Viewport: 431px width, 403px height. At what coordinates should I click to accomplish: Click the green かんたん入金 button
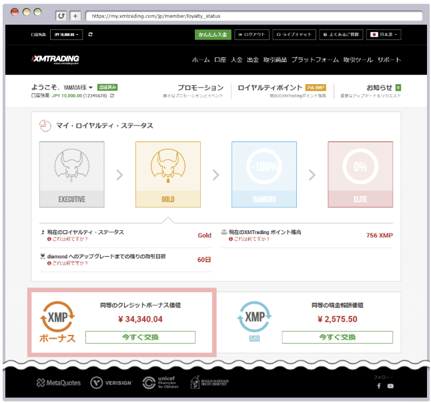pos(213,35)
